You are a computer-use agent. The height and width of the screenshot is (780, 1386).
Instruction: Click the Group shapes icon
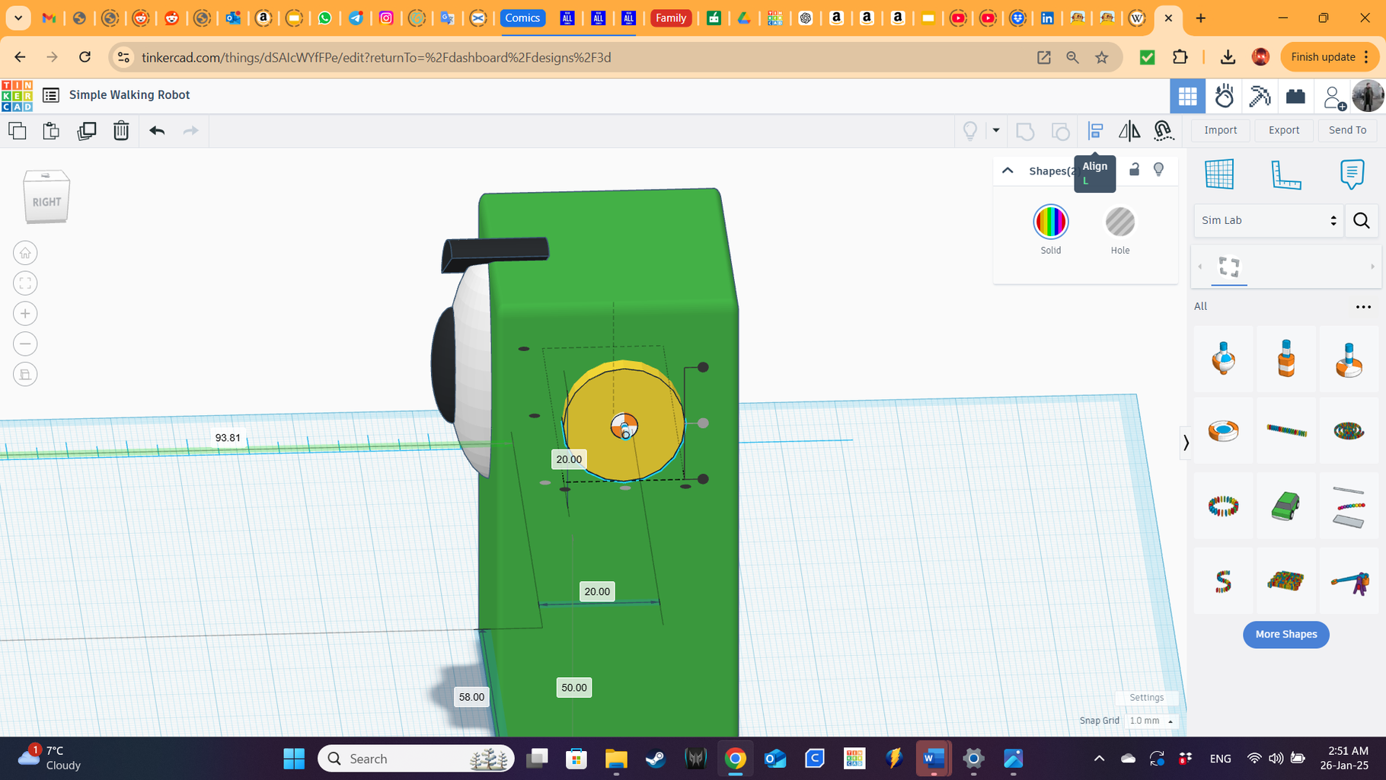[1025, 130]
